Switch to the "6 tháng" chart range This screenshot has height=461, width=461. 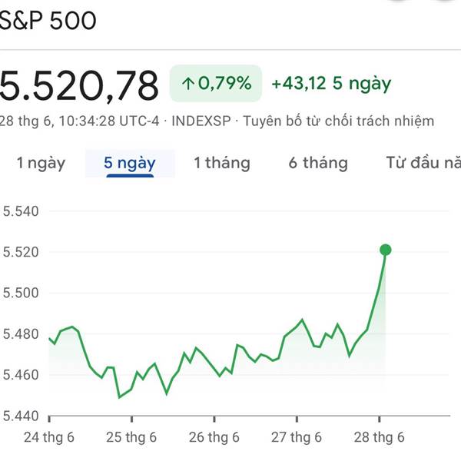point(318,163)
